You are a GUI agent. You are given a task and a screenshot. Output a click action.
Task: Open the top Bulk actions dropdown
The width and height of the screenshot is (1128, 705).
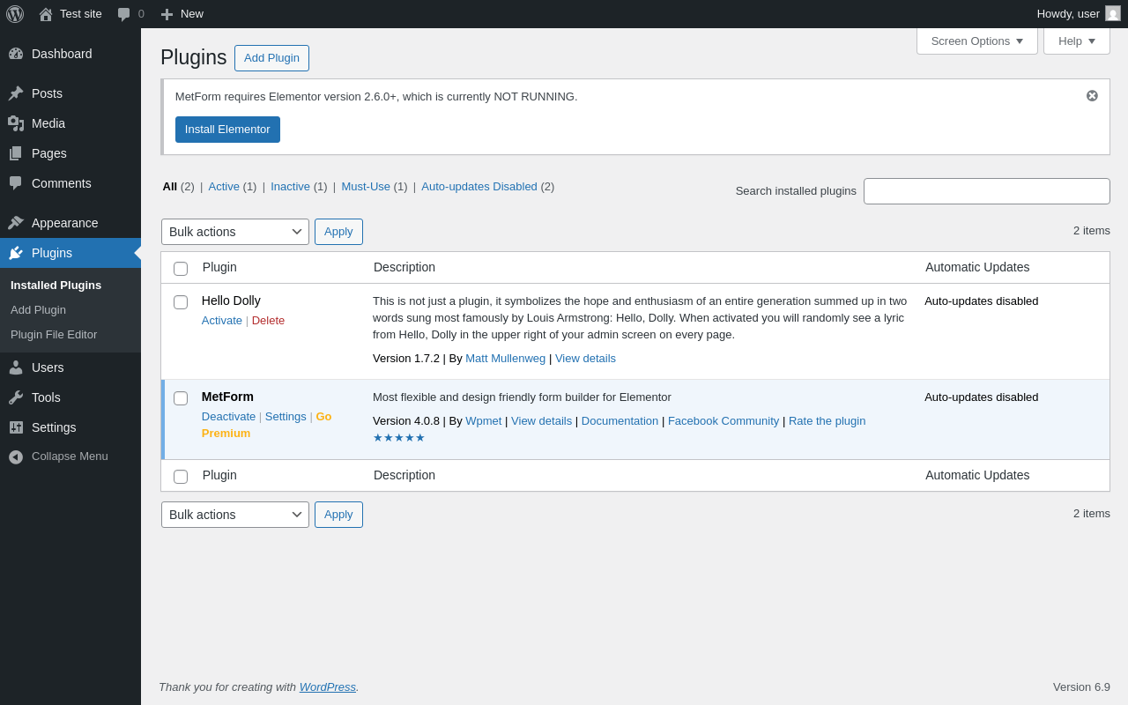pos(235,232)
